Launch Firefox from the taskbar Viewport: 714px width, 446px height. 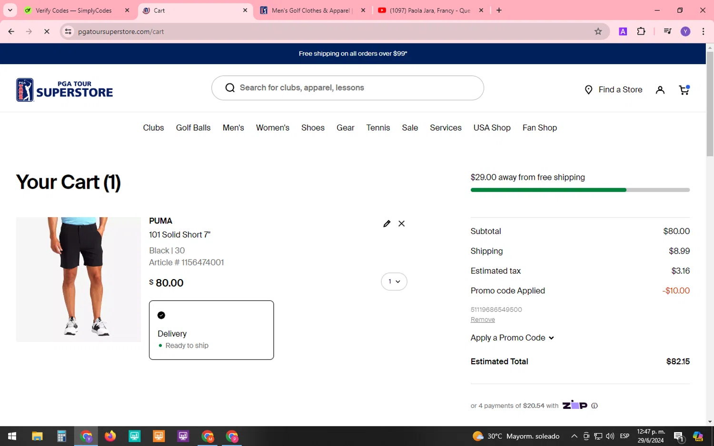110,436
